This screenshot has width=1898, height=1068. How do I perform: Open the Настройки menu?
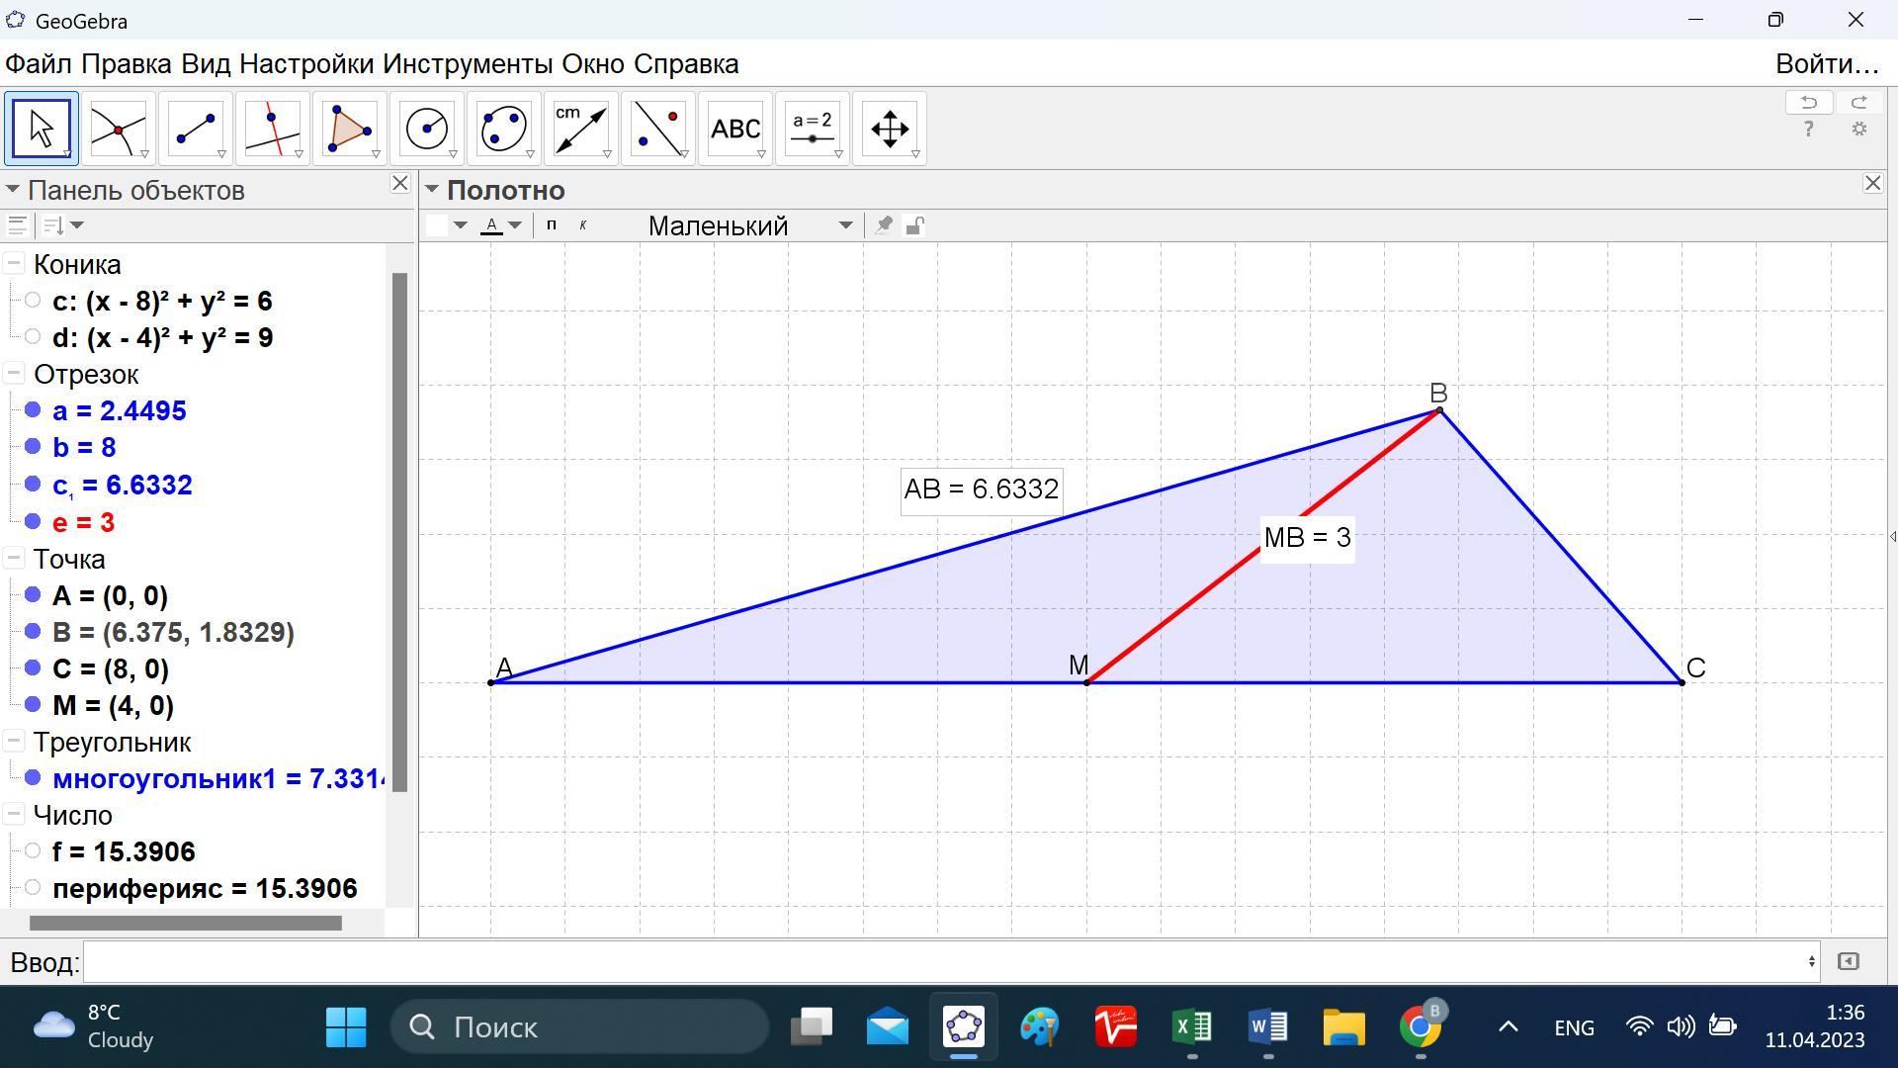click(305, 64)
